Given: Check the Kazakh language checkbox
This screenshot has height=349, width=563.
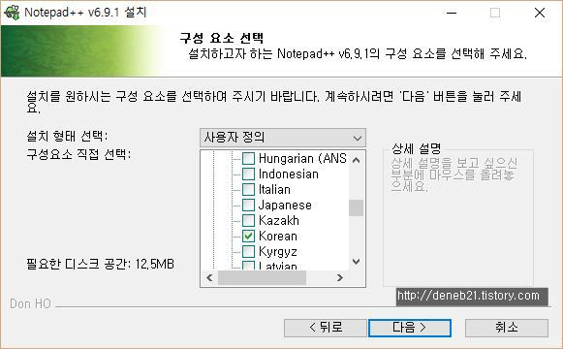Looking at the screenshot, I should [x=248, y=220].
